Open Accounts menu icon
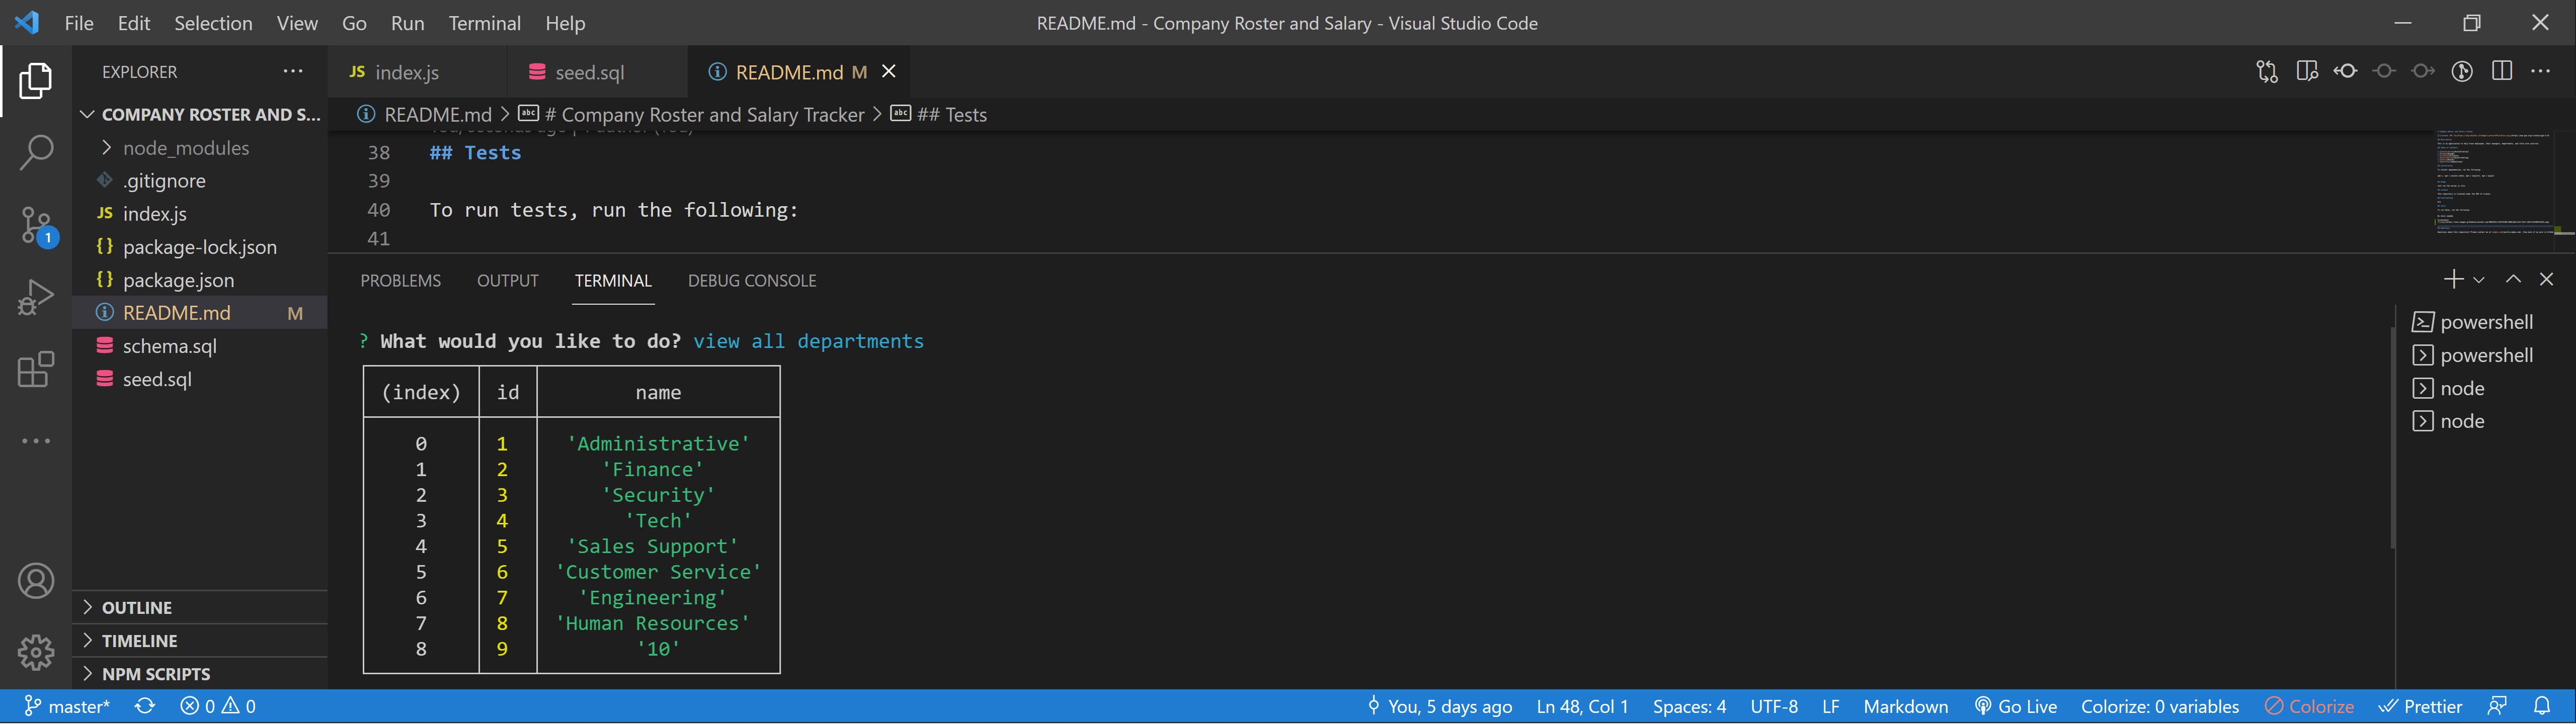The height and width of the screenshot is (724, 2576). (36, 581)
